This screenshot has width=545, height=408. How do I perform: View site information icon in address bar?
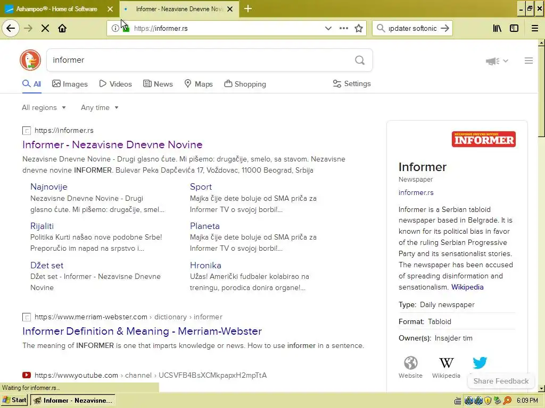pyautogui.click(x=115, y=28)
